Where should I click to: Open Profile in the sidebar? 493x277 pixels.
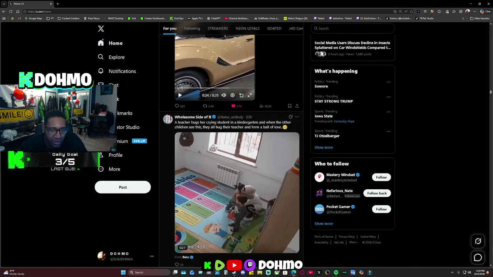pos(110,155)
